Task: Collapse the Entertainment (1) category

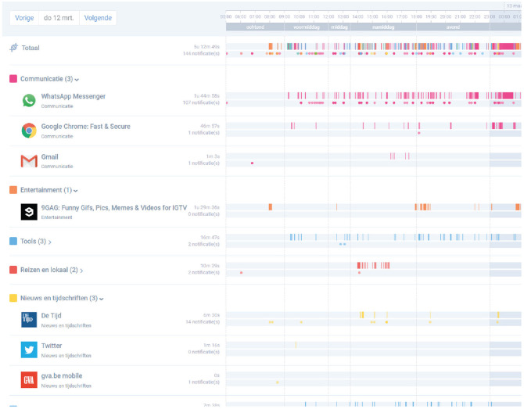Action: (76, 191)
